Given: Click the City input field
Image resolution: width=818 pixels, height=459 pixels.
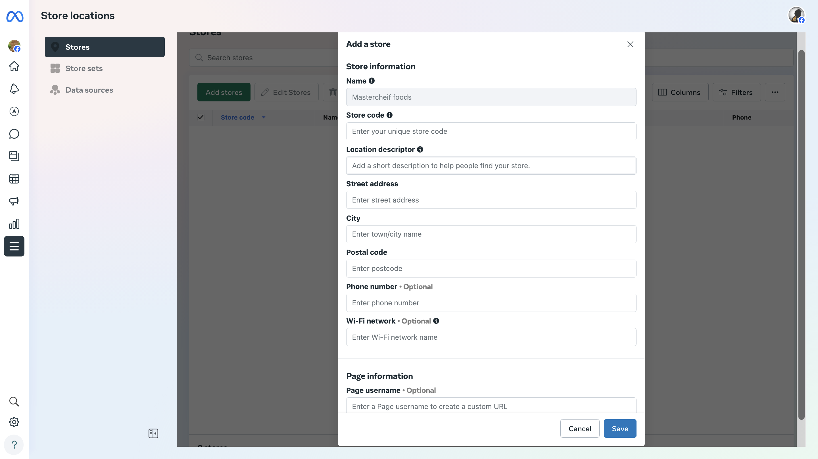Looking at the screenshot, I should point(491,234).
